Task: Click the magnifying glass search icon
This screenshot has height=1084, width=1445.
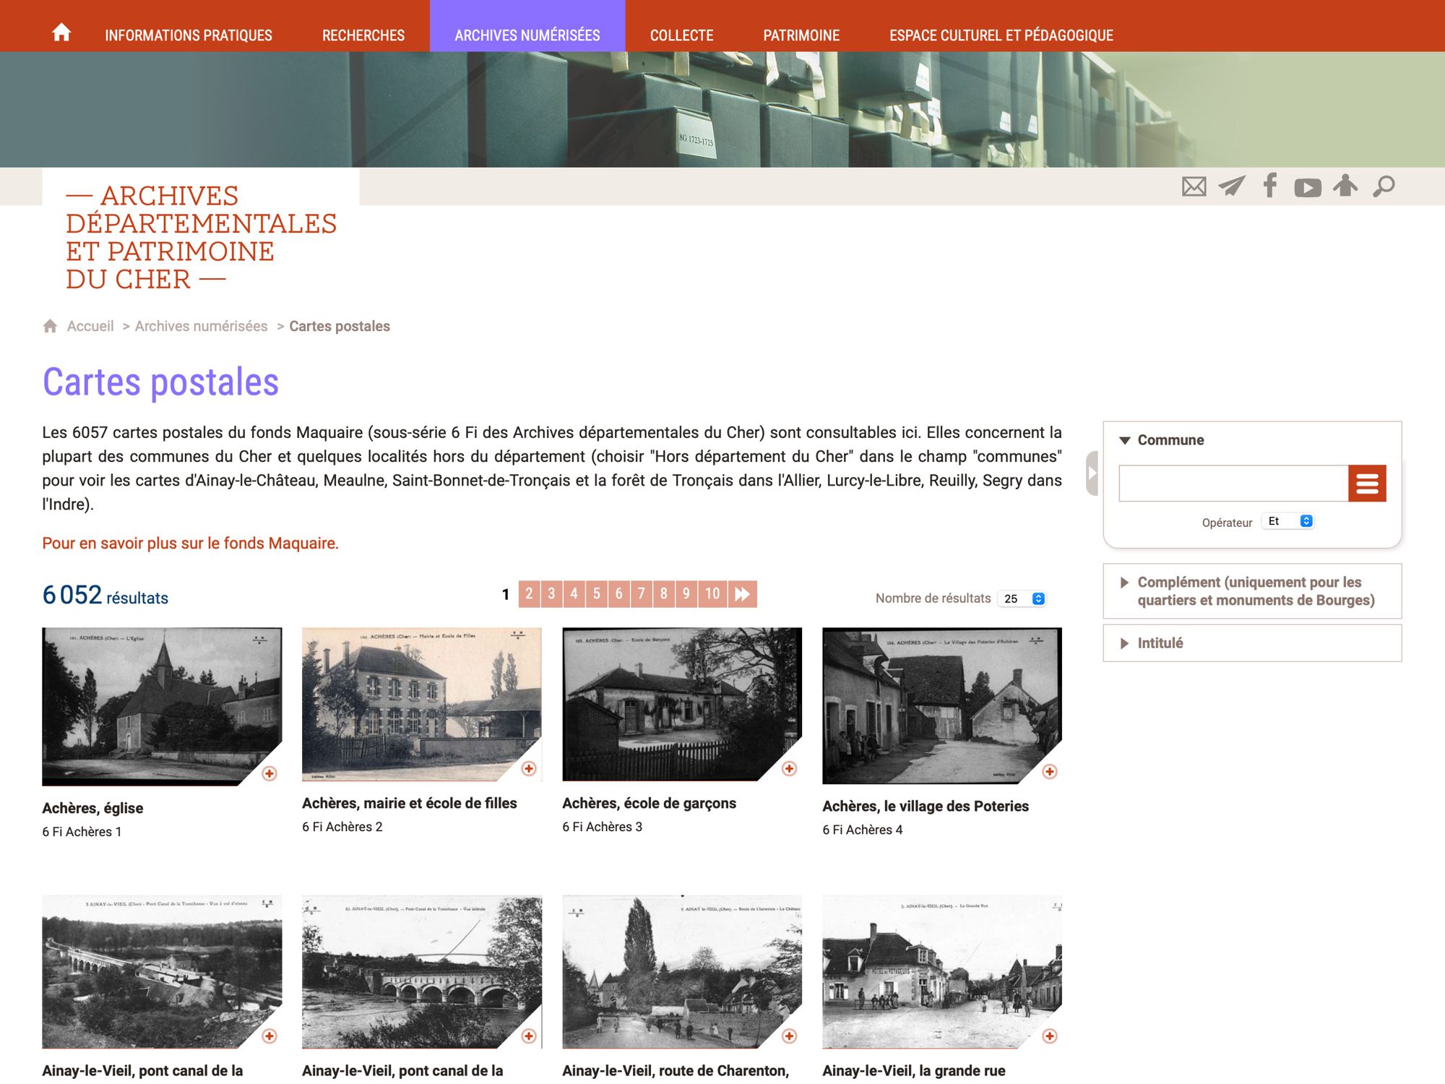Action: click(x=1384, y=186)
